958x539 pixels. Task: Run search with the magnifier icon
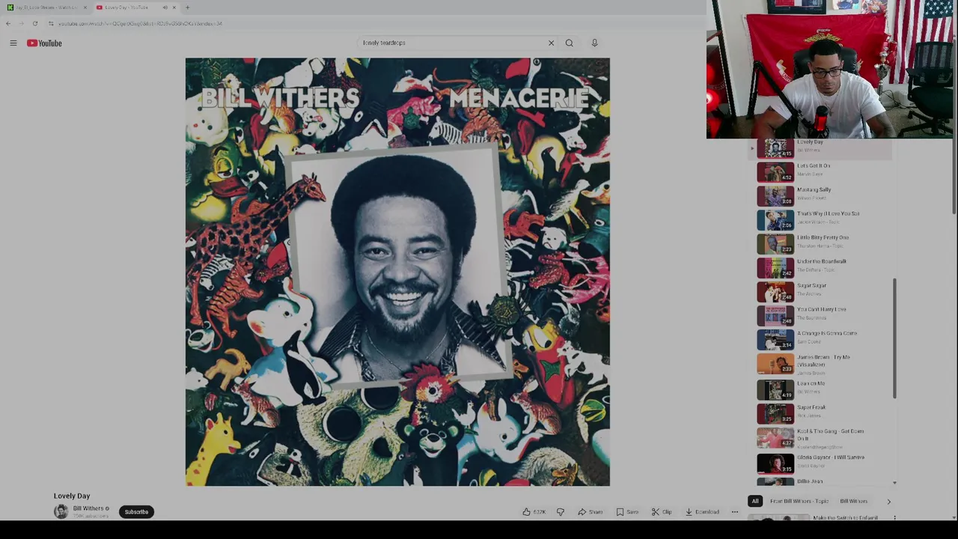[x=569, y=43]
